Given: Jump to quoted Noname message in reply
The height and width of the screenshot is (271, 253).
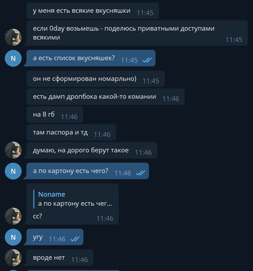Looking at the screenshot, I should coord(73,199).
